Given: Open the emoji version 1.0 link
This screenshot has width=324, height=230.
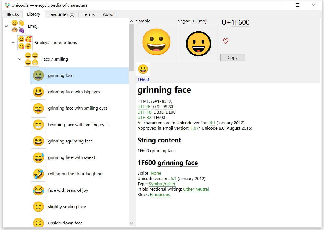Looking at the screenshot, I should [x=193, y=128].
